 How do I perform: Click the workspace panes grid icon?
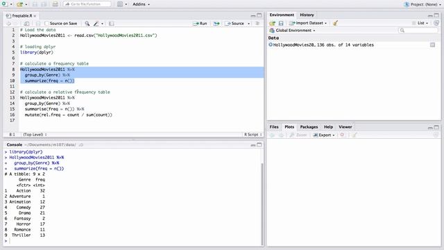(120, 4)
